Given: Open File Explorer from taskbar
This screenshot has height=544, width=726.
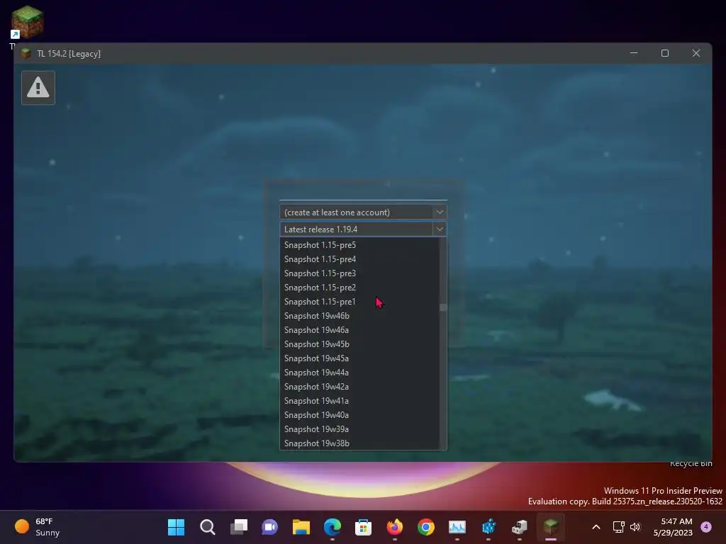Looking at the screenshot, I should click(x=301, y=527).
